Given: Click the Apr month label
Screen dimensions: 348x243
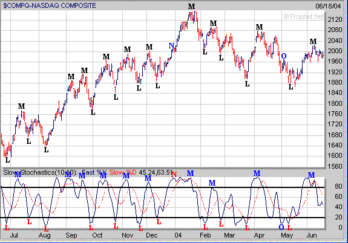Looking at the screenshot, I should tap(259, 236).
